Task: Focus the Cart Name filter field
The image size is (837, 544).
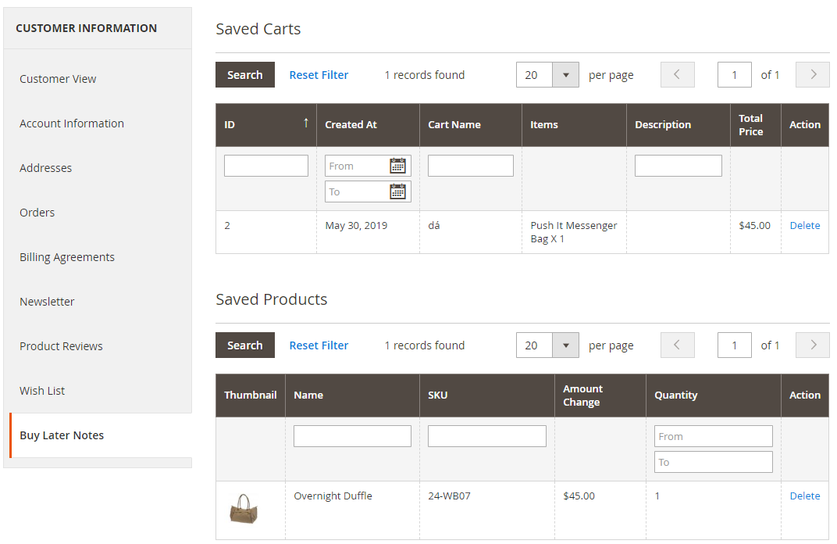Action: (470, 166)
